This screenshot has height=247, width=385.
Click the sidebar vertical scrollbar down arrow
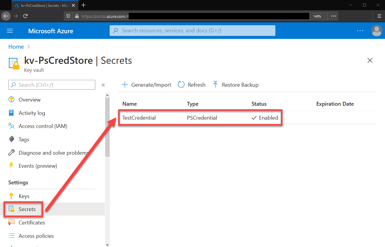108,244
